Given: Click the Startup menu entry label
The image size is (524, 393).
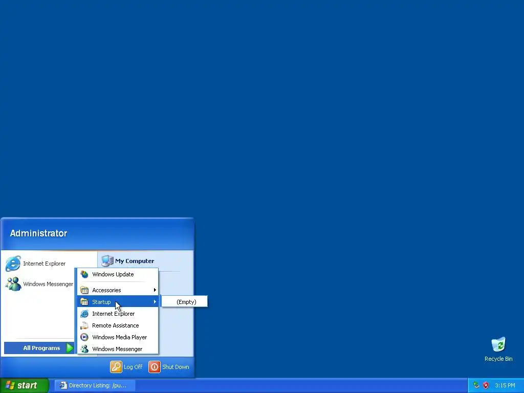Looking at the screenshot, I should [x=101, y=302].
